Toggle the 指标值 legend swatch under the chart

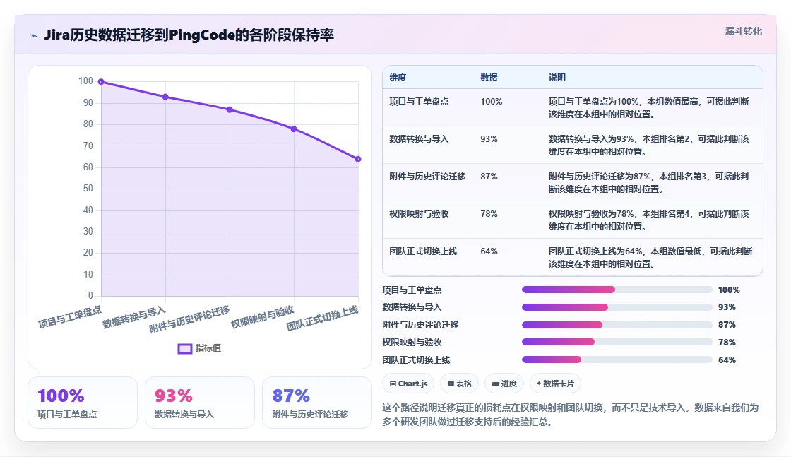click(184, 348)
